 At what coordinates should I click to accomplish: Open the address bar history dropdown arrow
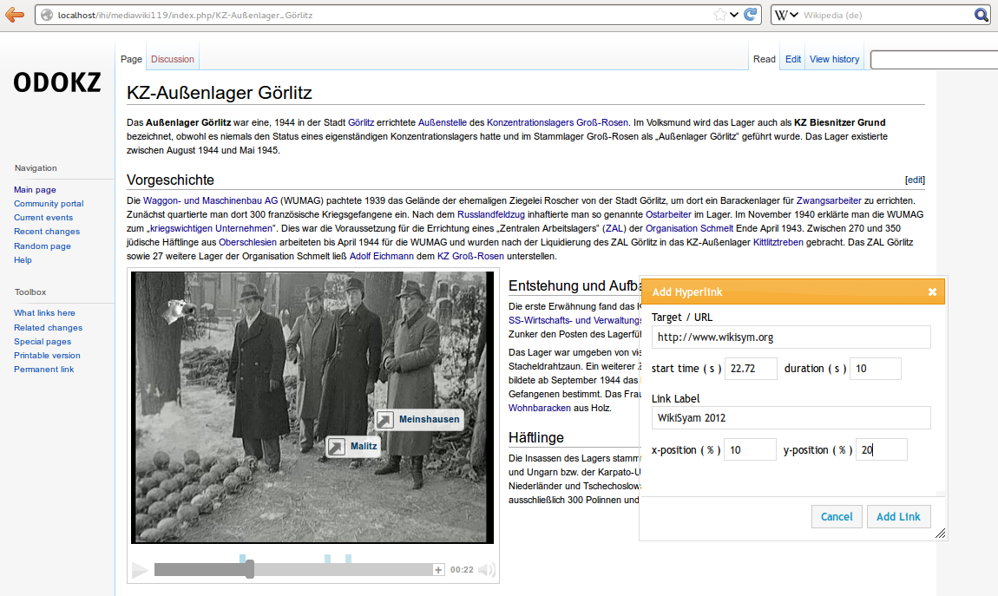(x=734, y=15)
